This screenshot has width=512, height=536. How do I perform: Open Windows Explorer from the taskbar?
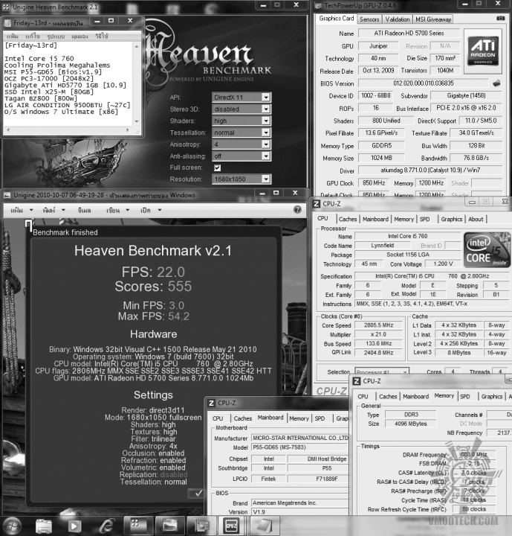(44, 526)
